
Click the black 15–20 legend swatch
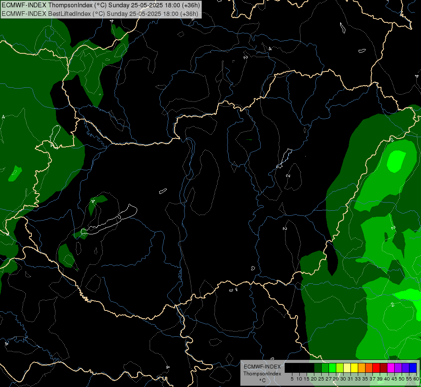point(310,368)
